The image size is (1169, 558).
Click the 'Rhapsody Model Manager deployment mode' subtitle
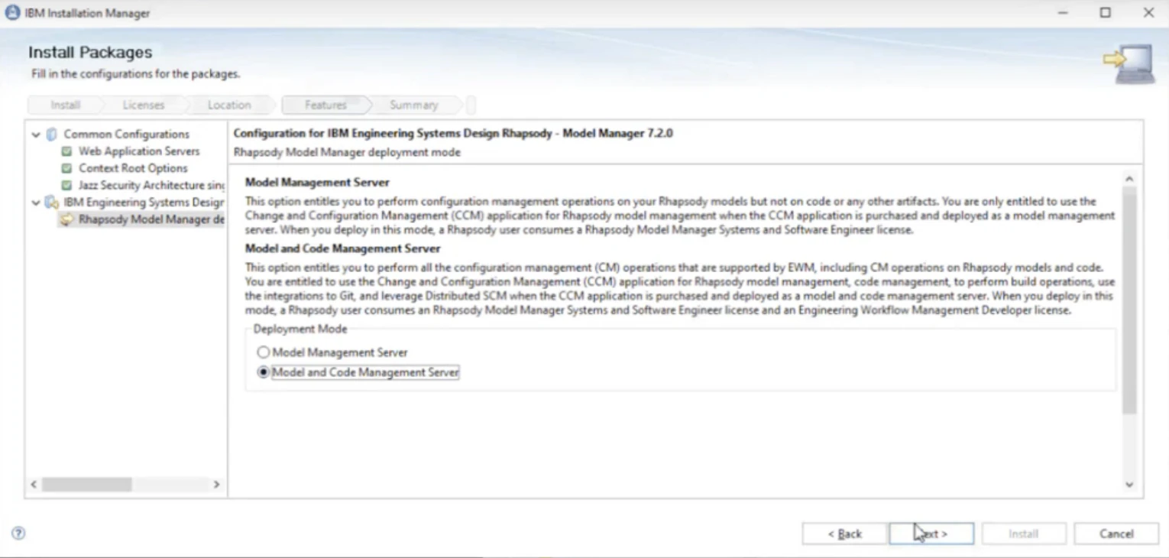click(x=347, y=152)
